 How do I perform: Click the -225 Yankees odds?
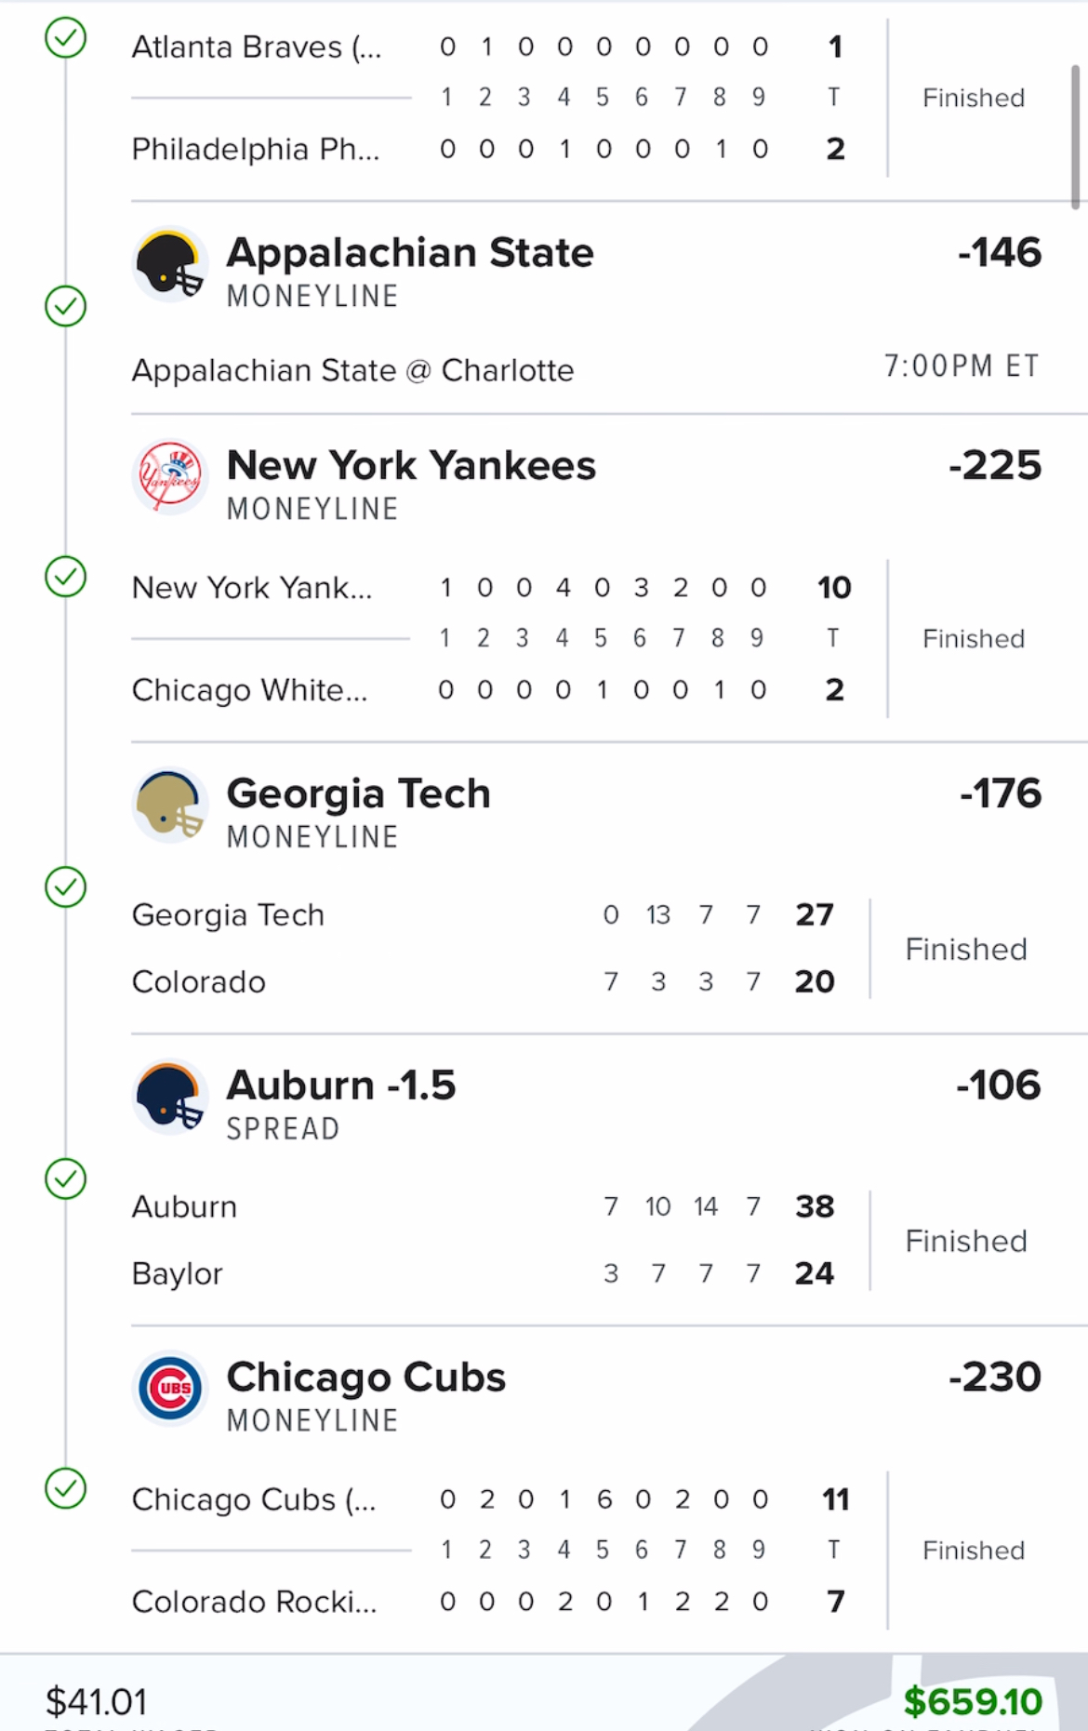(x=995, y=466)
